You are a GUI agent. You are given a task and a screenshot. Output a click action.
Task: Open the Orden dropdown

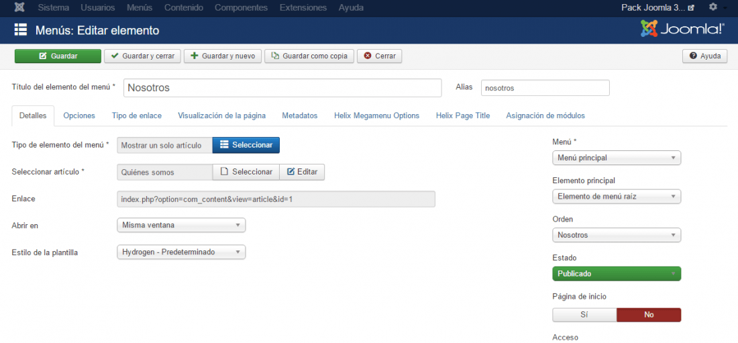pyautogui.click(x=617, y=235)
